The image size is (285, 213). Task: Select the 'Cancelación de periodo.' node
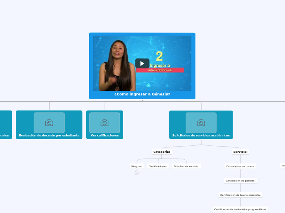(x=240, y=181)
